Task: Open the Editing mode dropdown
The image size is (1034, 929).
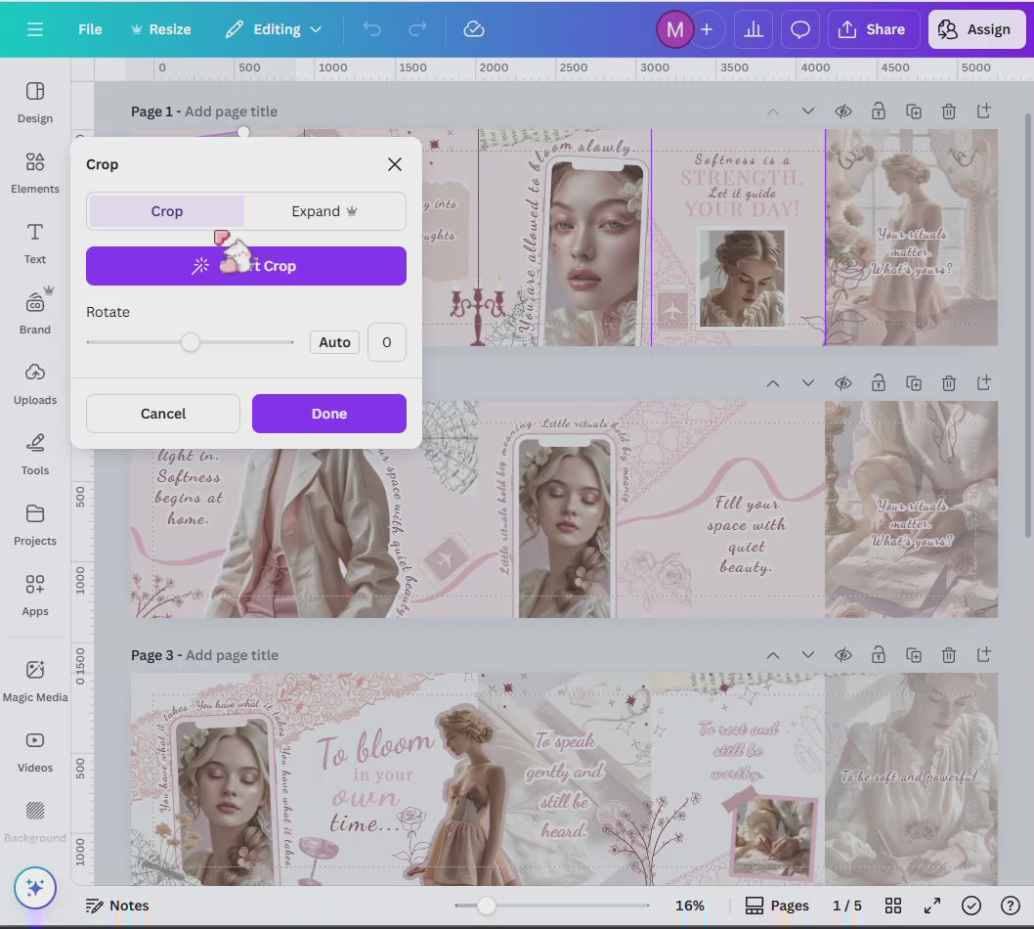Action: (274, 29)
